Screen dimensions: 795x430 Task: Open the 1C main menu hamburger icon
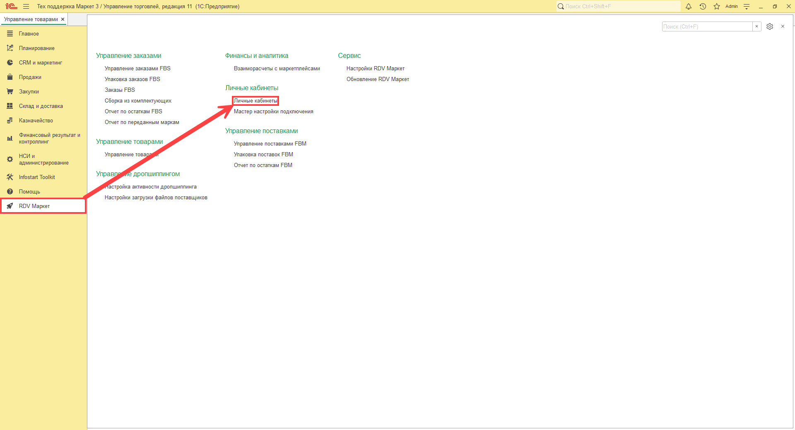click(x=26, y=6)
